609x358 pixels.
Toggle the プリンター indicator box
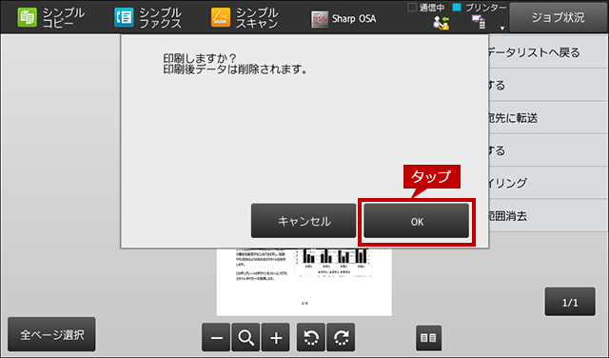pyautogui.click(x=457, y=7)
